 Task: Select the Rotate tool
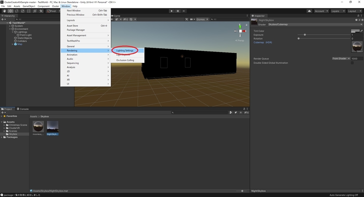click(16, 11)
